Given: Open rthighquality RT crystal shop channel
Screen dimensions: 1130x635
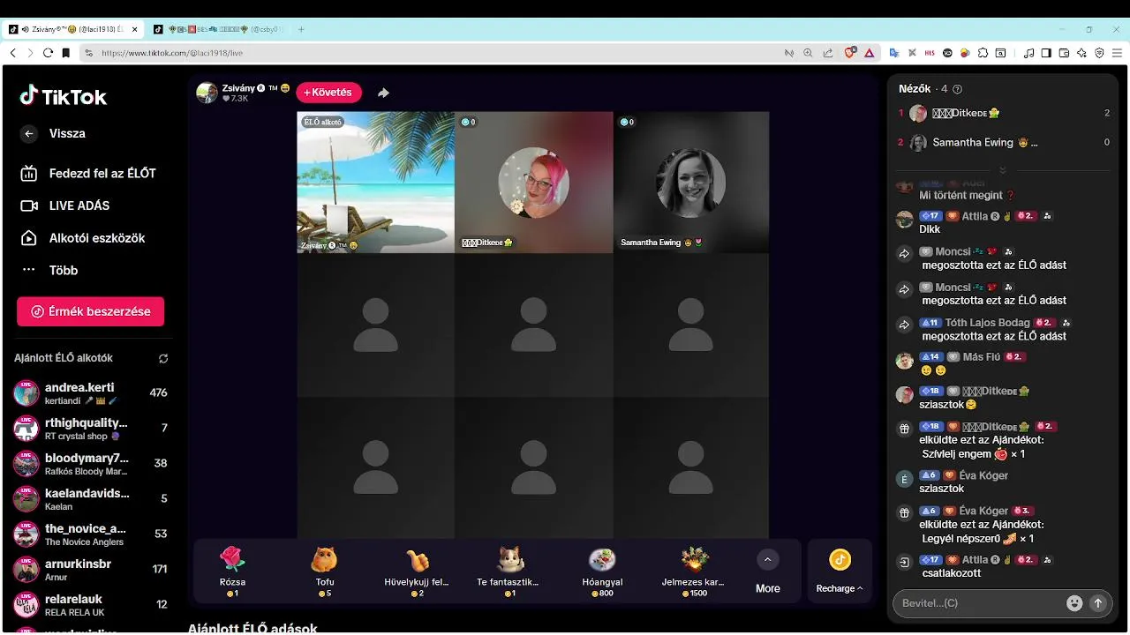Looking at the screenshot, I should (90, 429).
